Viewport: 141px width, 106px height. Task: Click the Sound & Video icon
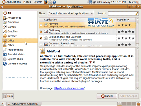pyautogui.click(x=5, y=54)
